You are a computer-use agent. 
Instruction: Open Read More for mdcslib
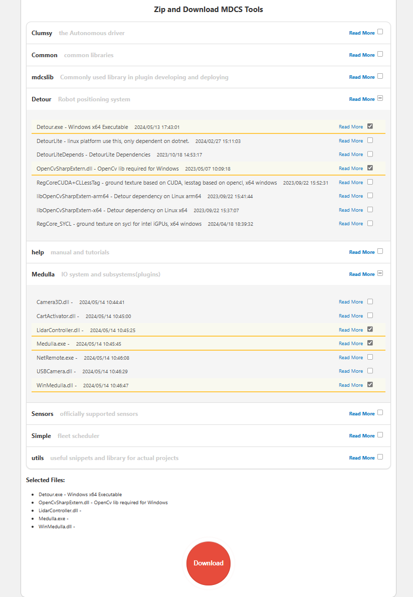[x=361, y=77]
